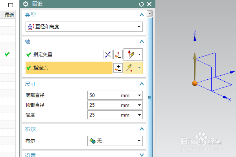The height and width of the screenshot is (157, 236).
Task: Click the dialog vertical scrollbar thumb
Action: coord(149,87)
